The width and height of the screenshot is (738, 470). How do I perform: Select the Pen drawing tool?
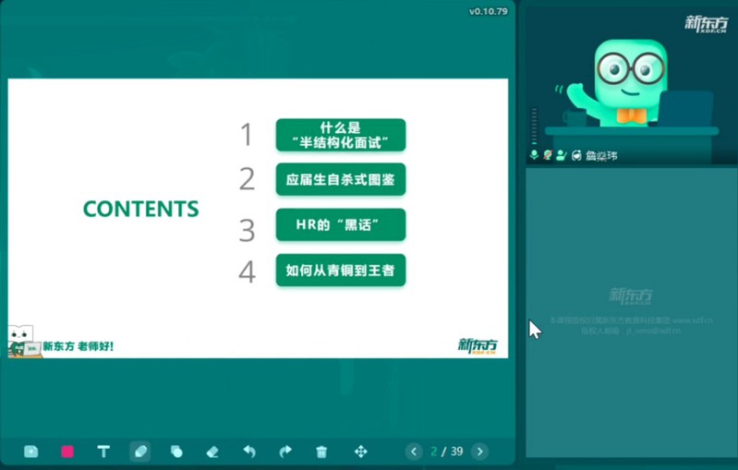tap(139, 452)
